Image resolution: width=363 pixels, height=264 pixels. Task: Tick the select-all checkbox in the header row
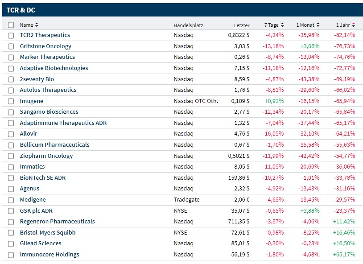tap(11, 25)
